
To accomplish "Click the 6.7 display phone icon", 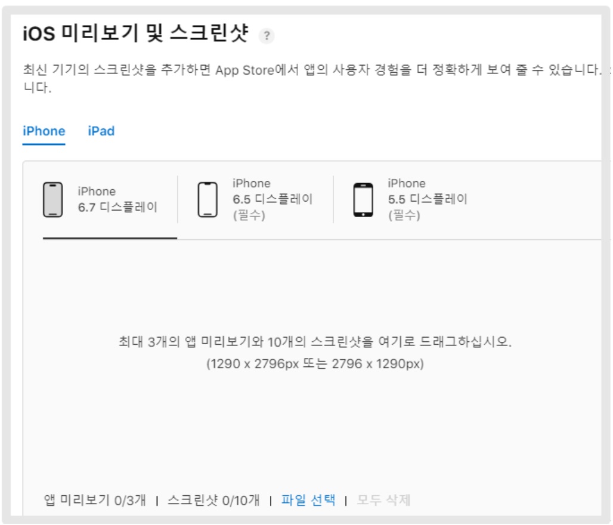I will pyautogui.click(x=53, y=199).
